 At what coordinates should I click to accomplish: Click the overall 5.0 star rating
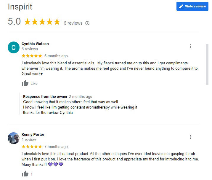[42, 22]
